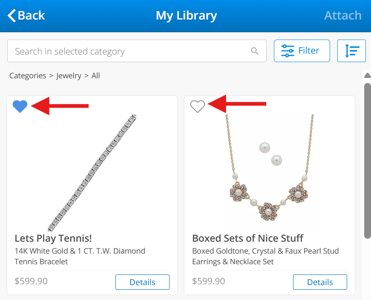Select All in the breadcrumb path
This screenshot has height=300, width=371.
point(96,76)
